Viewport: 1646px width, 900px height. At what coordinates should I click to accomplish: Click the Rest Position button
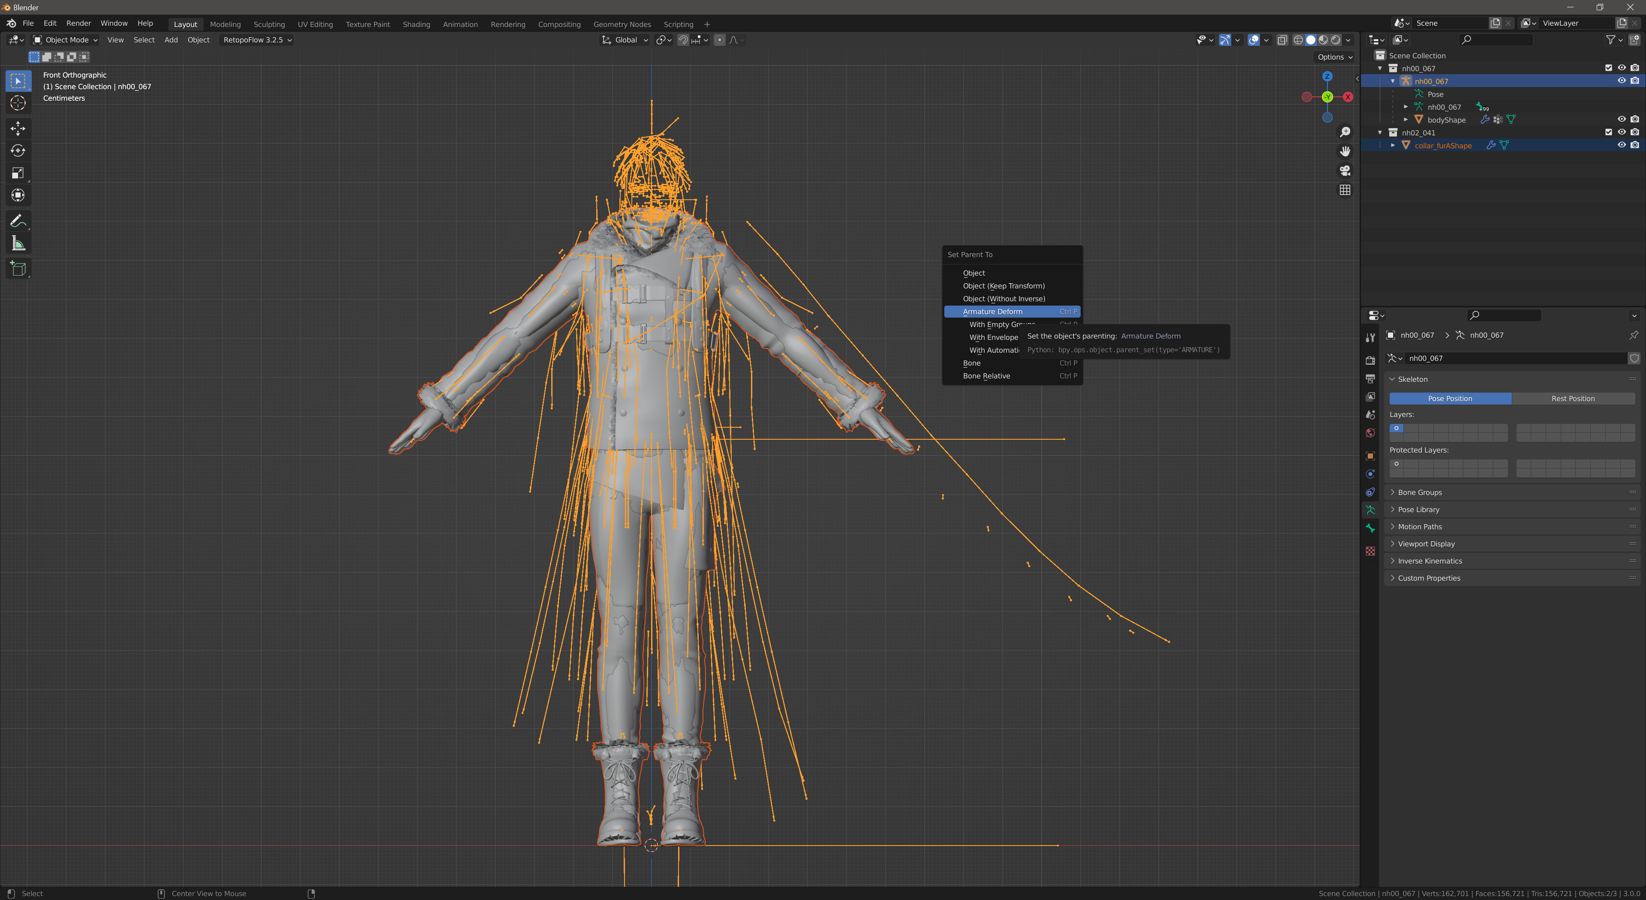pos(1573,399)
